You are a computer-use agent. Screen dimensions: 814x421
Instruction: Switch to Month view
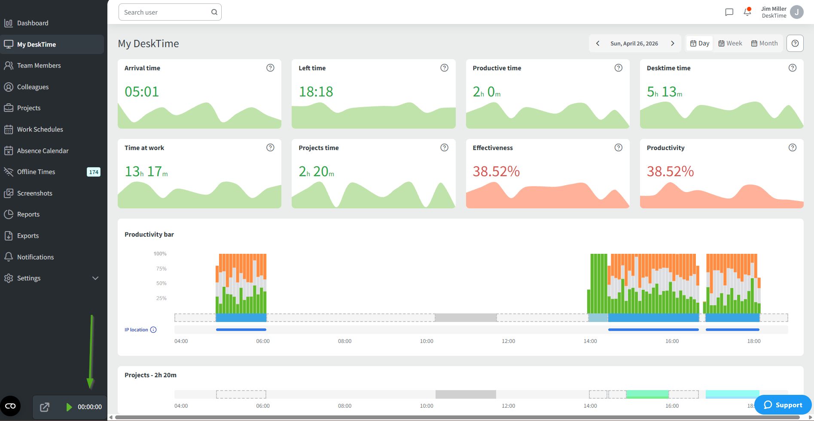pyautogui.click(x=764, y=43)
